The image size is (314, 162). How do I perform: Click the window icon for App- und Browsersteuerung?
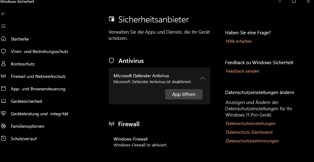[x=3, y=88]
